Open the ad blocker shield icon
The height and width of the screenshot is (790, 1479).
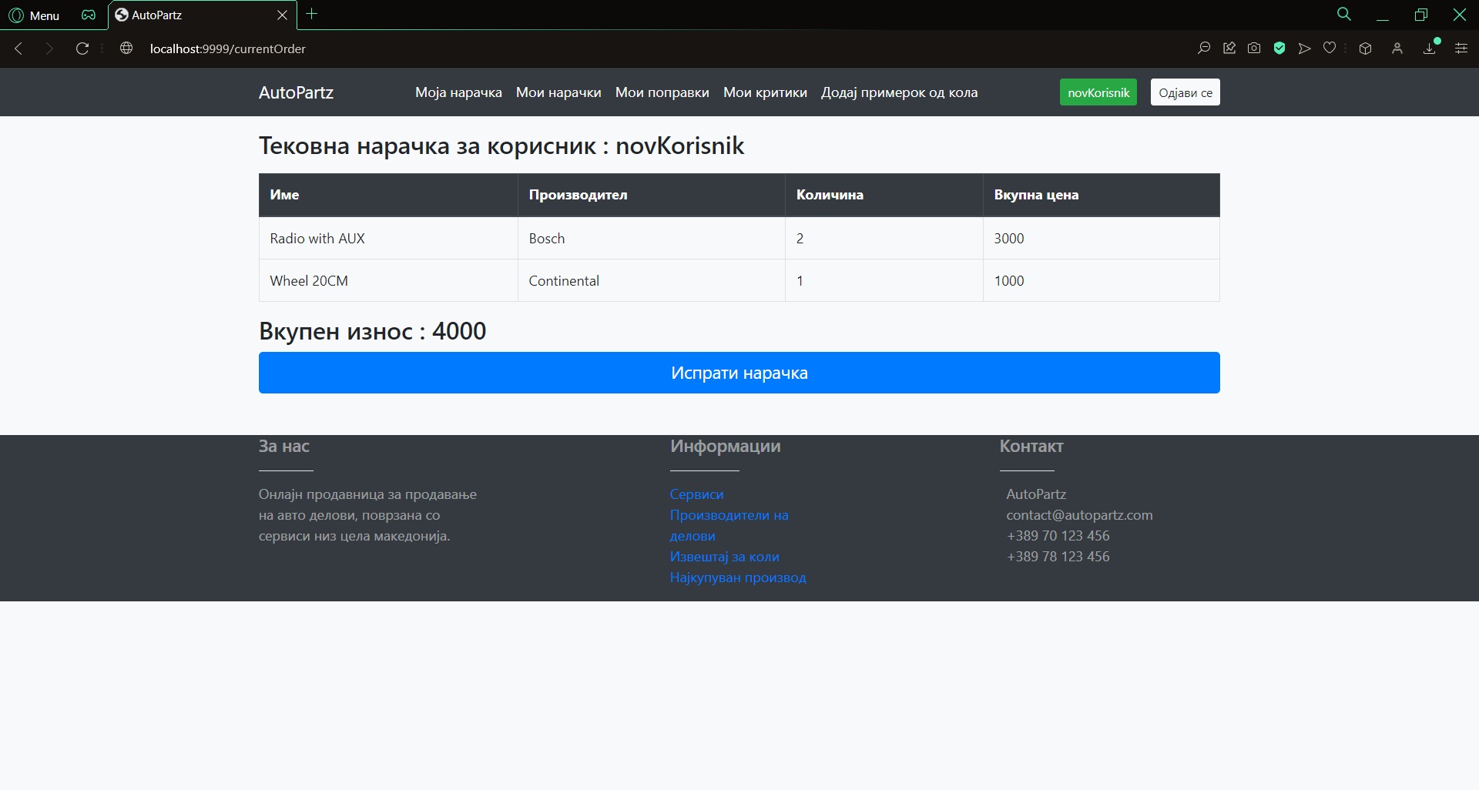click(x=1279, y=49)
